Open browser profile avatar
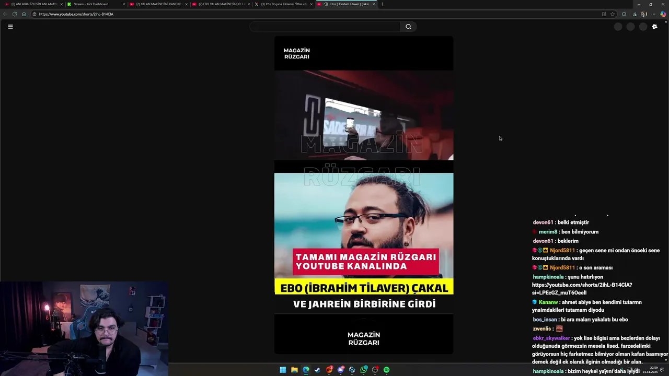The image size is (669, 376). click(x=644, y=14)
